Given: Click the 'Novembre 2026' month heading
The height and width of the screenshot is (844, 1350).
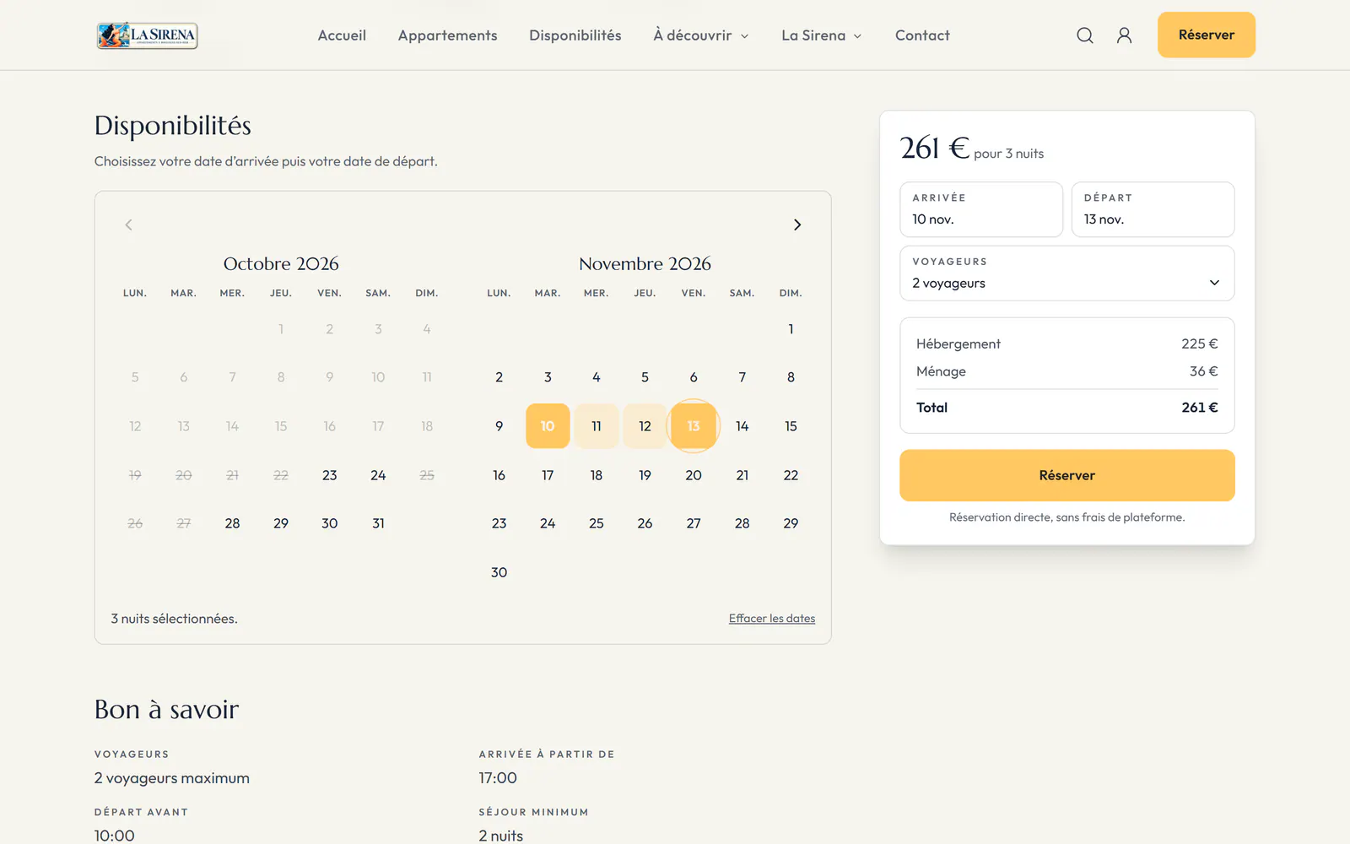Looking at the screenshot, I should click(645, 264).
